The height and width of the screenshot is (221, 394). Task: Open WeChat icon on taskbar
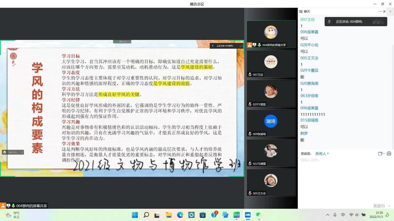coord(259,215)
